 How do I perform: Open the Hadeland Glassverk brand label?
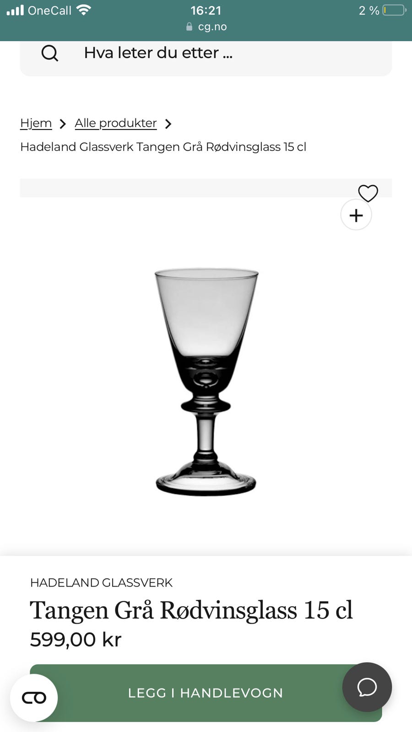[x=101, y=582]
